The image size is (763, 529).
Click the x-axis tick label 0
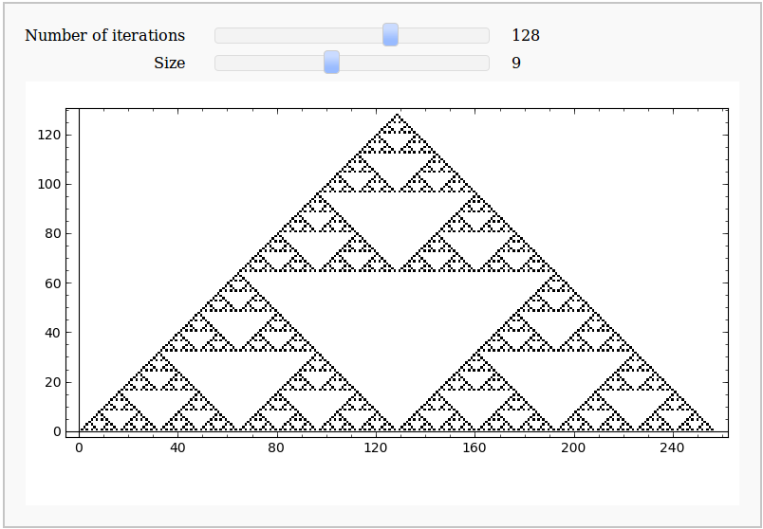click(79, 447)
